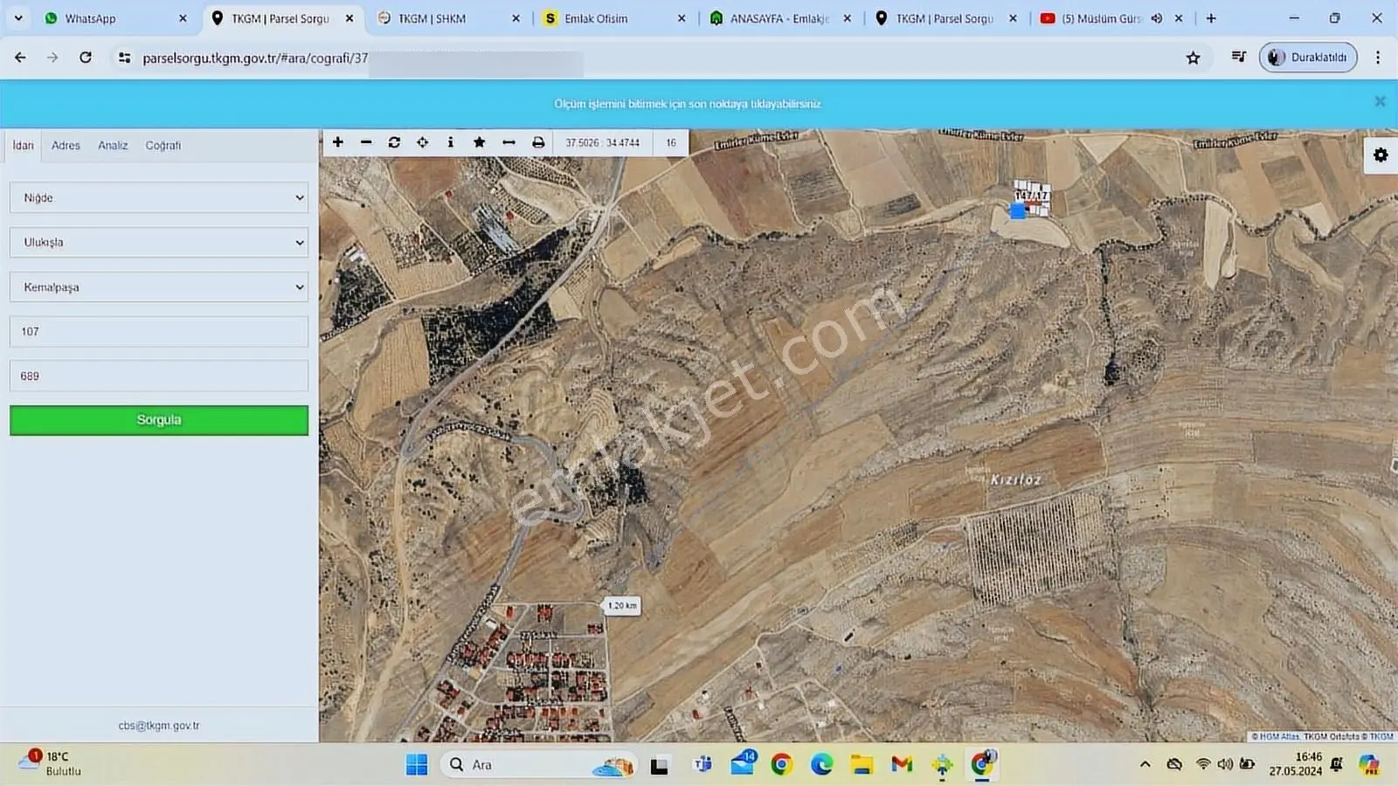Click the star favorites tool
Viewport: 1398px width, 786px height.
tap(479, 142)
